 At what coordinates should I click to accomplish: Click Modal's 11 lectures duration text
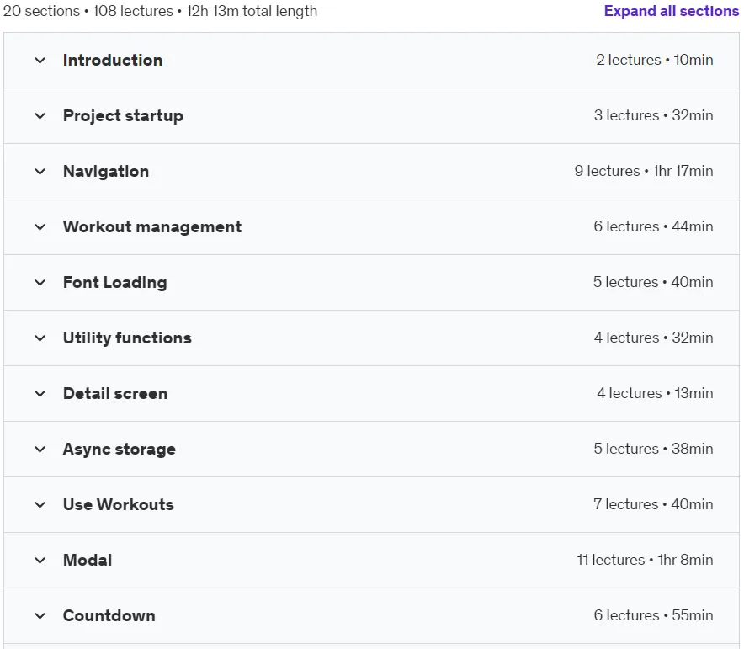(645, 560)
